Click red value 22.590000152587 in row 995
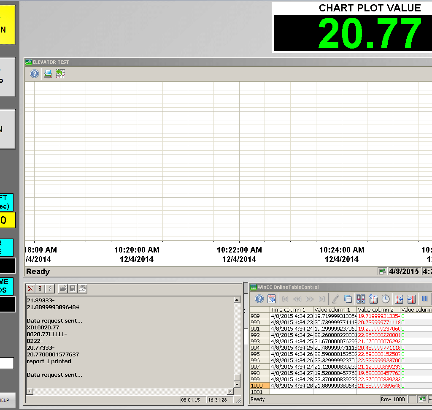 [378, 354]
